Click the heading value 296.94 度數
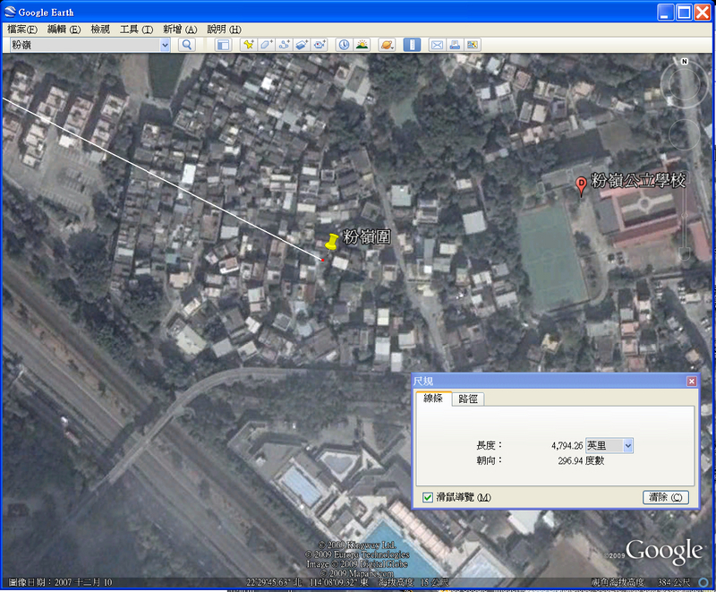The image size is (716, 592). point(581,460)
